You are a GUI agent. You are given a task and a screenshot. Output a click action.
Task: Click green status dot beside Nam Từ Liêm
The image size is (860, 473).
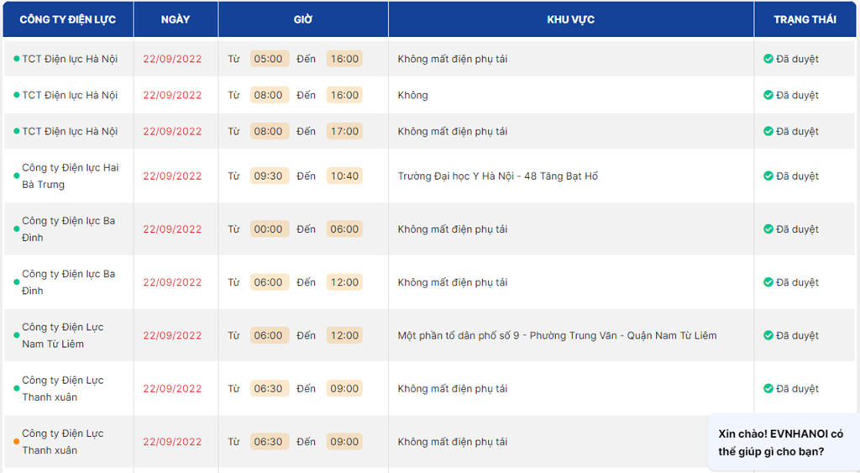[17, 335]
